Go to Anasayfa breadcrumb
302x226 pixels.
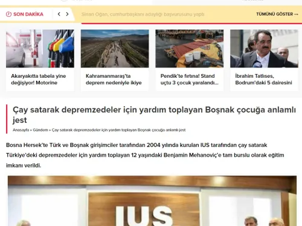coord(21,130)
